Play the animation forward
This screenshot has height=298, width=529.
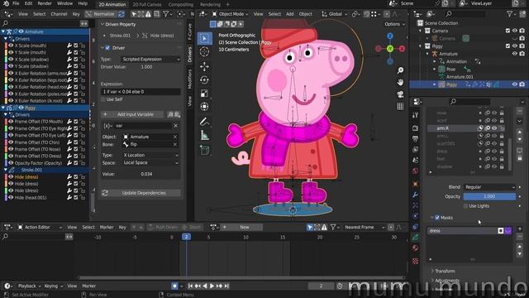tap(212, 286)
